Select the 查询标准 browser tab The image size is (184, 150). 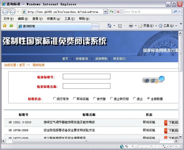coord(54,26)
